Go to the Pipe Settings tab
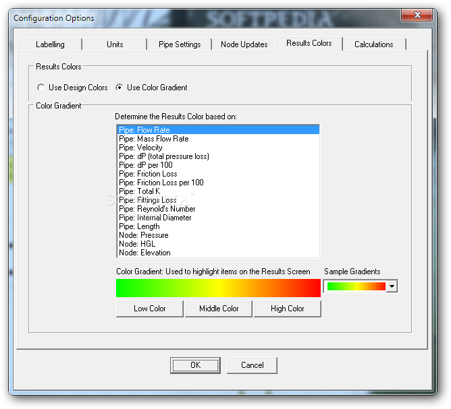This screenshot has width=451, height=409. click(x=180, y=44)
